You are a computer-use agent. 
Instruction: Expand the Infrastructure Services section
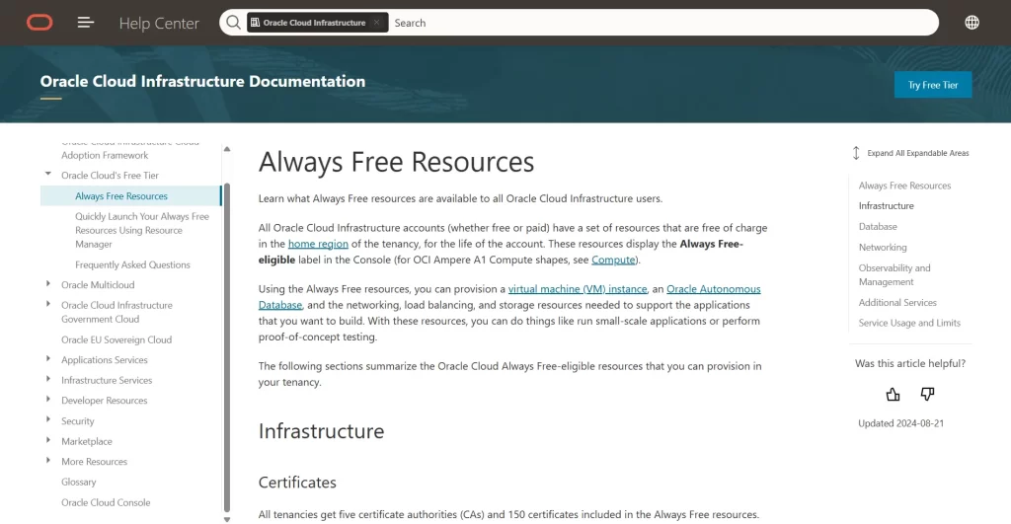point(48,379)
